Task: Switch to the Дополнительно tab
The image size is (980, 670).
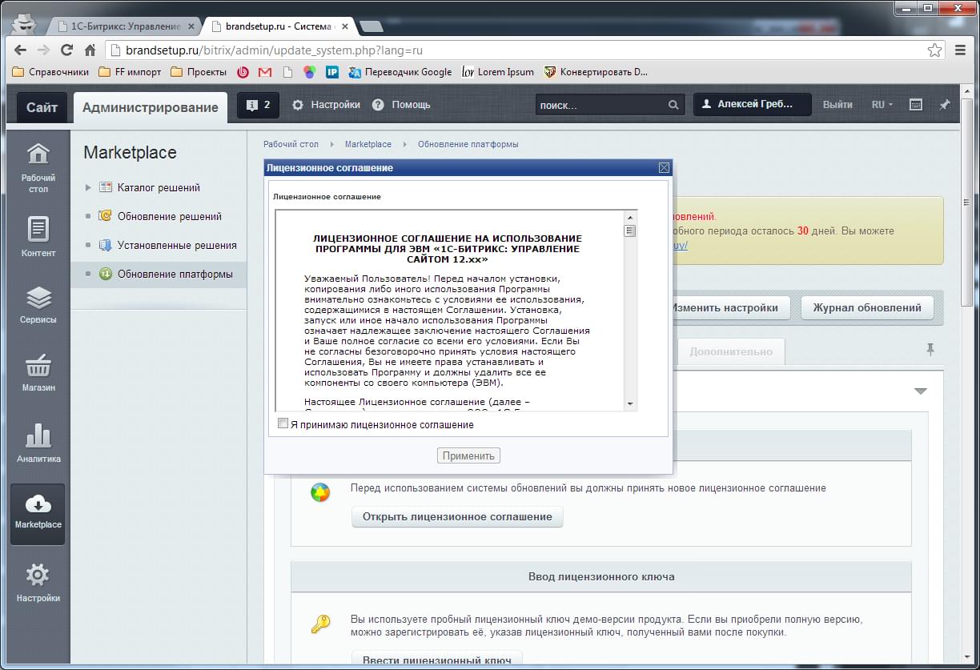Action: tap(731, 351)
